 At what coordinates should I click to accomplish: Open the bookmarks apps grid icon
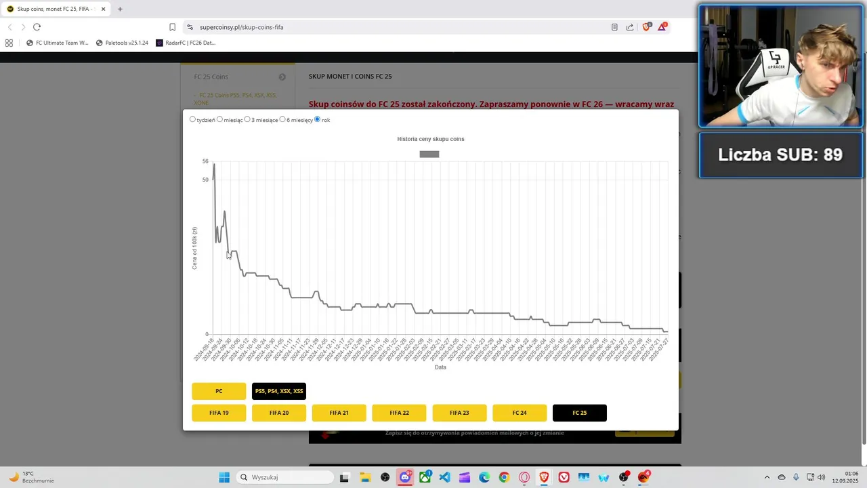9,43
